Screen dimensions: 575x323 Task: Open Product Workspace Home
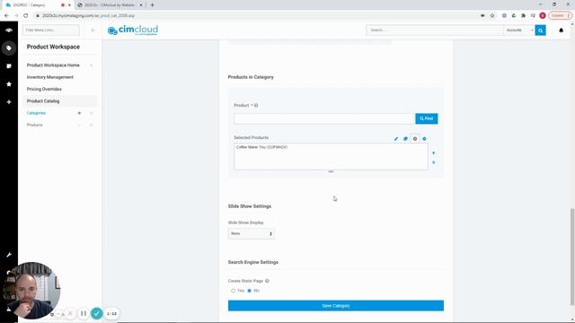pos(53,65)
